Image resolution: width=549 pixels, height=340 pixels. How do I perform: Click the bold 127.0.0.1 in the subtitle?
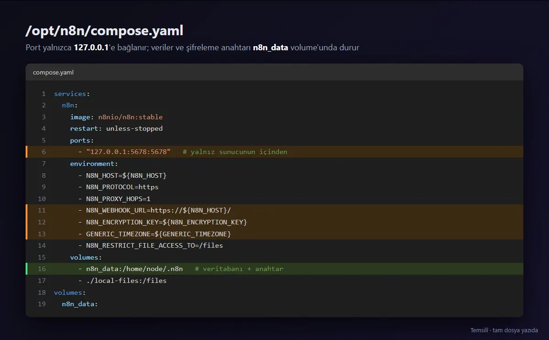[91, 48]
